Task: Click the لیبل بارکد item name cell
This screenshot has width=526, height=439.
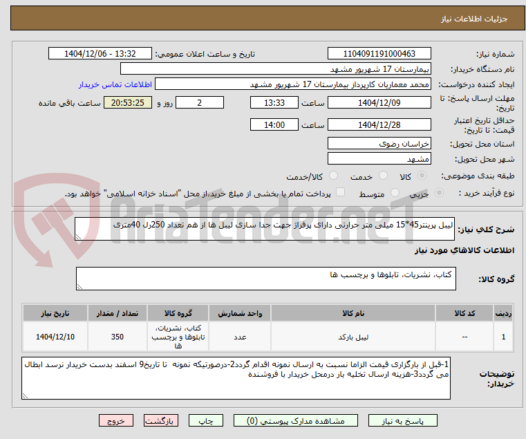Action: (353, 337)
